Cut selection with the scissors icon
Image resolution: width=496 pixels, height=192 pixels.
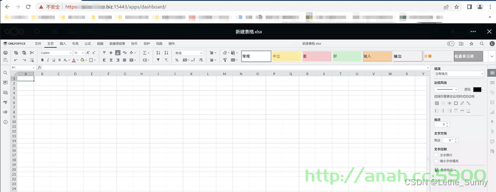pos(32,53)
